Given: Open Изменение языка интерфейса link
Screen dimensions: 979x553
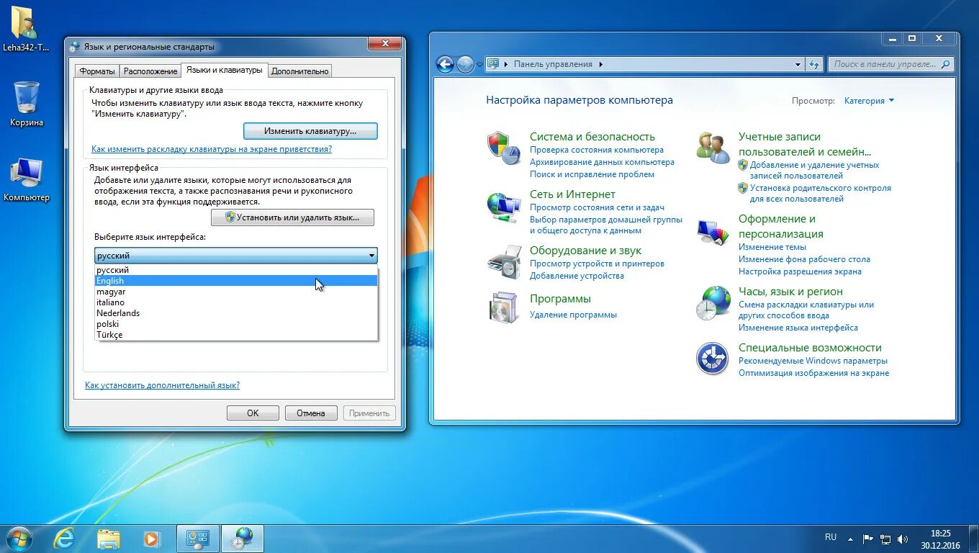Looking at the screenshot, I should point(798,328).
